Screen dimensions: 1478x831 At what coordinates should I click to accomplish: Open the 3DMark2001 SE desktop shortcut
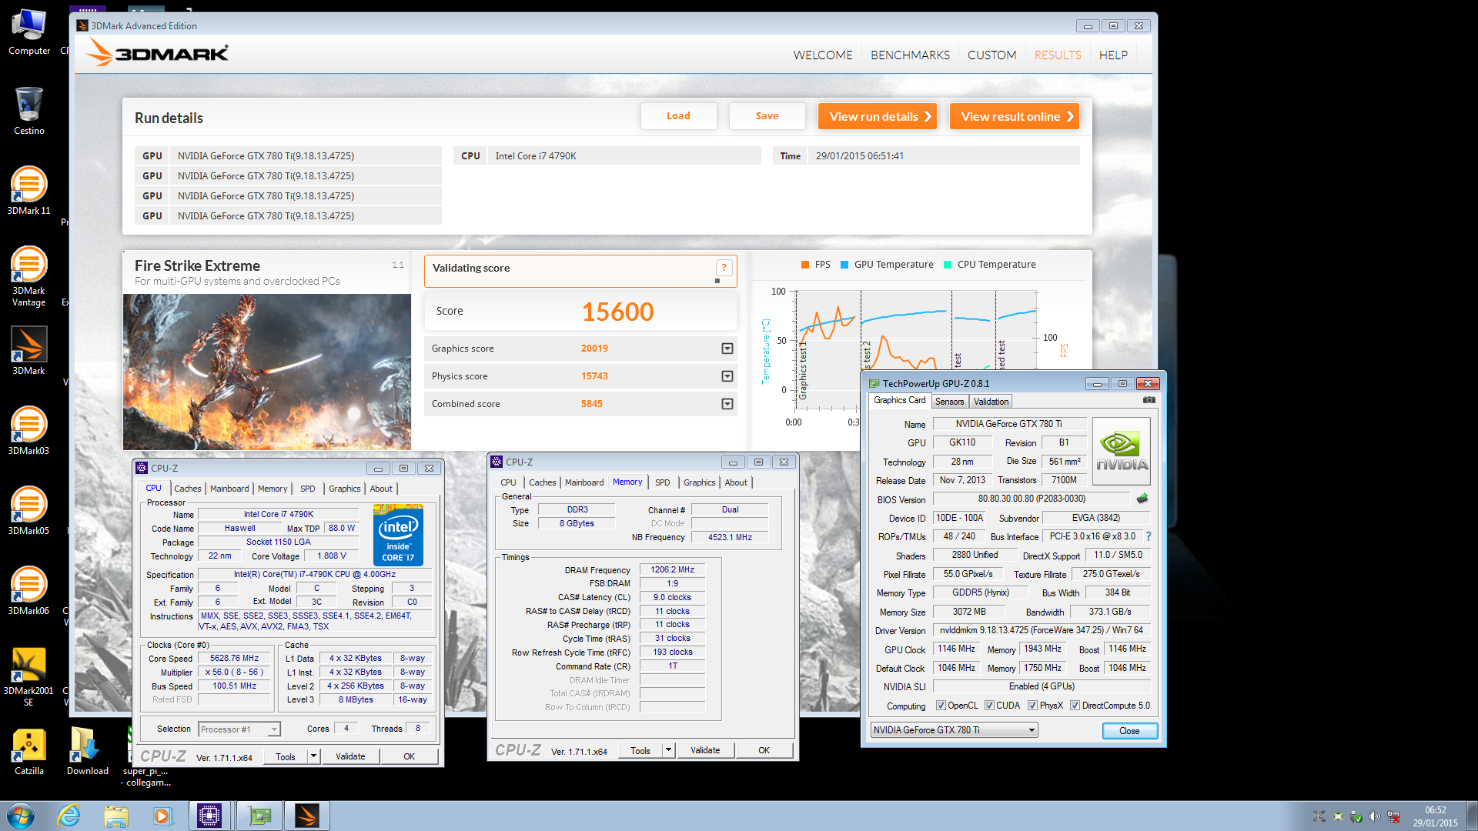pyautogui.click(x=28, y=676)
